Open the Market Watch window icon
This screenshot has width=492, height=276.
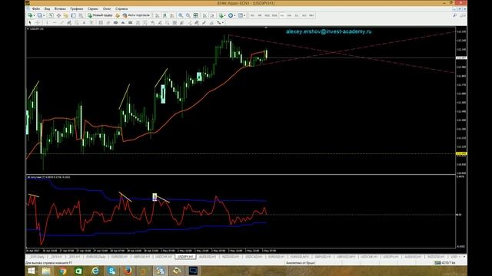(x=52, y=15)
